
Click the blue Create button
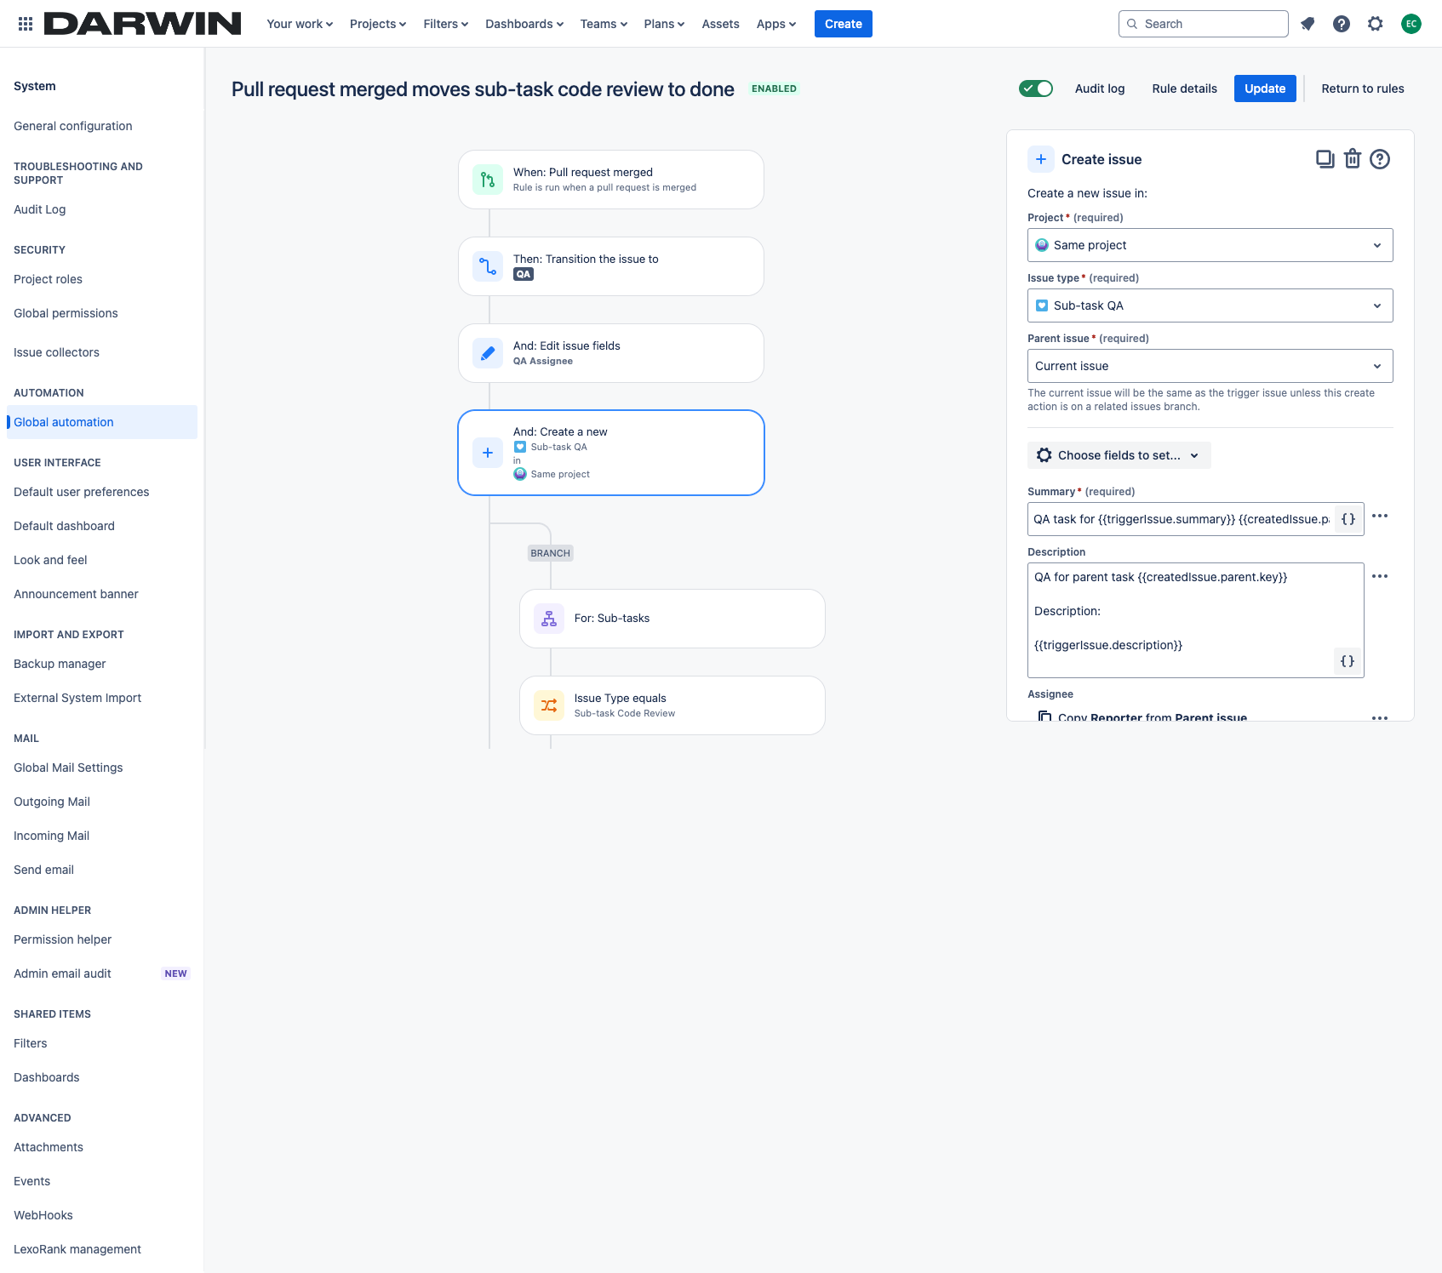[x=844, y=24]
